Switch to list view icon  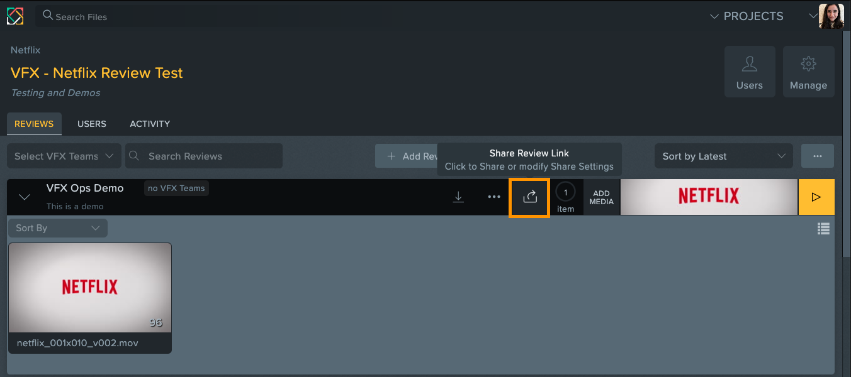pyautogui.click(x=823, y=229)
